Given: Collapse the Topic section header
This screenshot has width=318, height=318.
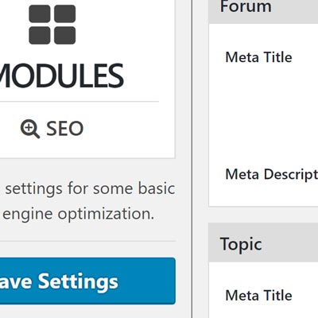Looking at the screenshot, I should (263, 242).
